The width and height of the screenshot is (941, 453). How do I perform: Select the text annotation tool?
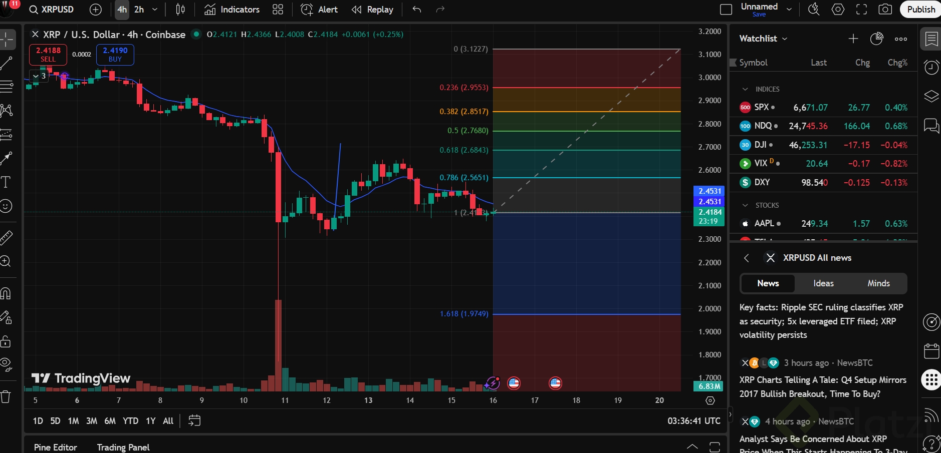pyautogui.click(x=6, y=182)
